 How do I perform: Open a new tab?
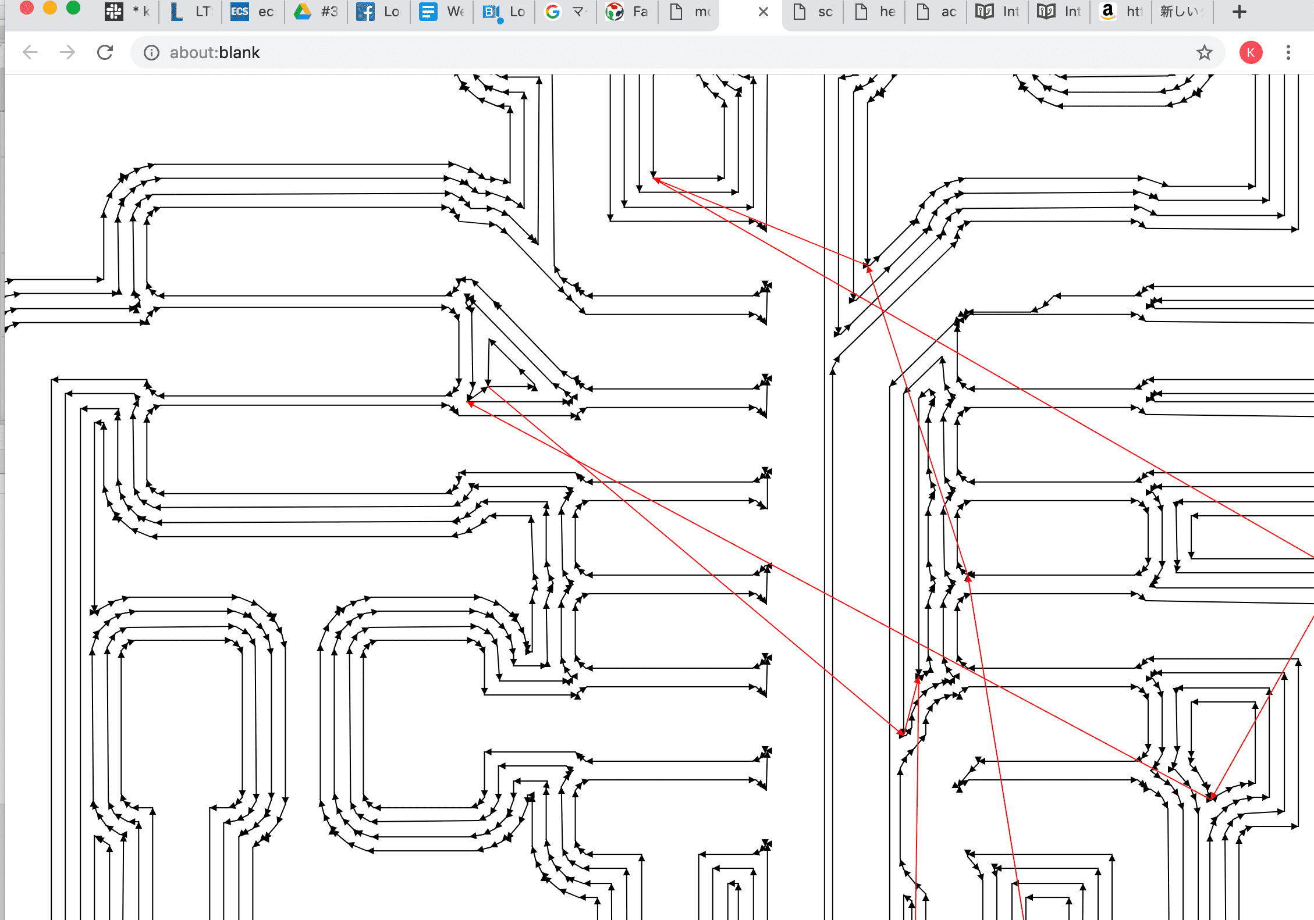tap(1239, 12)
